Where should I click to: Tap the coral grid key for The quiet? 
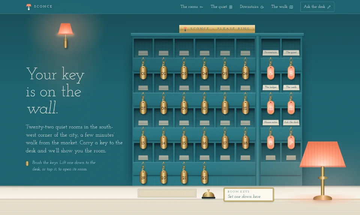(291, 73)
